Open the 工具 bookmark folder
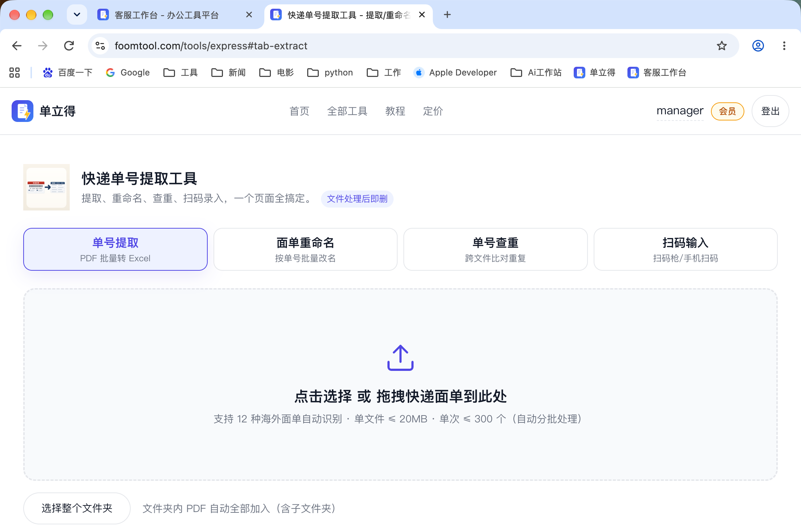Screen dimensions: 801x532 [x=180, y=73]
